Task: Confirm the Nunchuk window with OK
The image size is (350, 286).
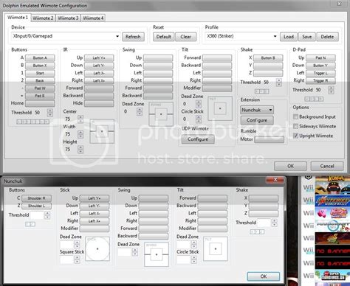Action: pos(264,276)
